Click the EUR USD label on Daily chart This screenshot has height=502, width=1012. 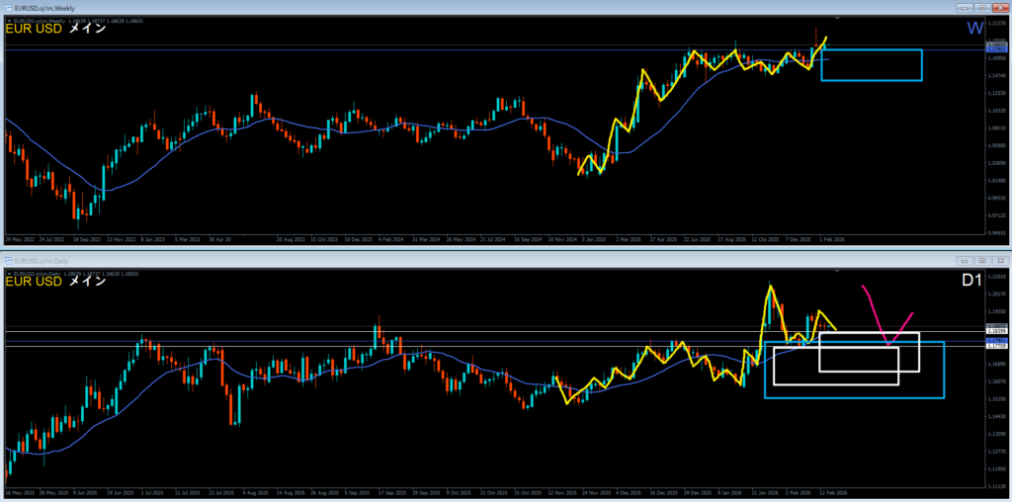[34, 283]
